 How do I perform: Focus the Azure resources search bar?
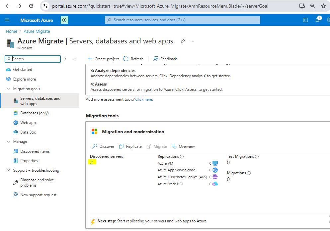[x=183, y=20]
